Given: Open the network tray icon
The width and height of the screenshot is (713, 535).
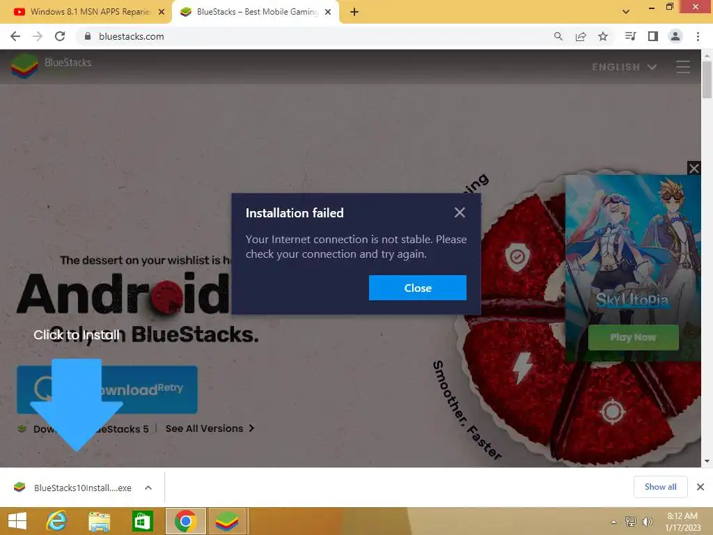Looking at the screenshot, I should tap(630, 521).
